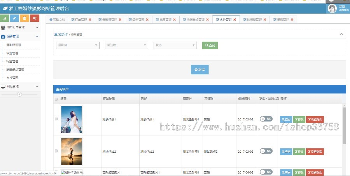
Task: Open the 状态 filter dropdown
Action: (x=175, y=45)
